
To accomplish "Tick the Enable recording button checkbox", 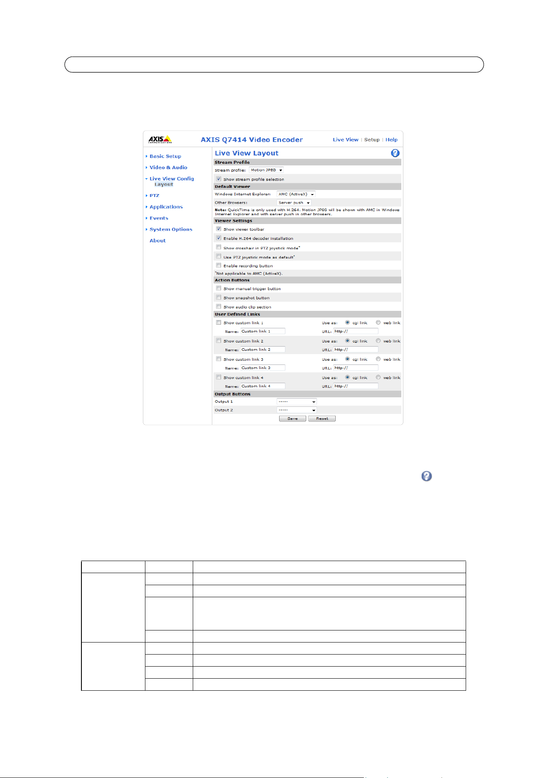I will point(219,266).
